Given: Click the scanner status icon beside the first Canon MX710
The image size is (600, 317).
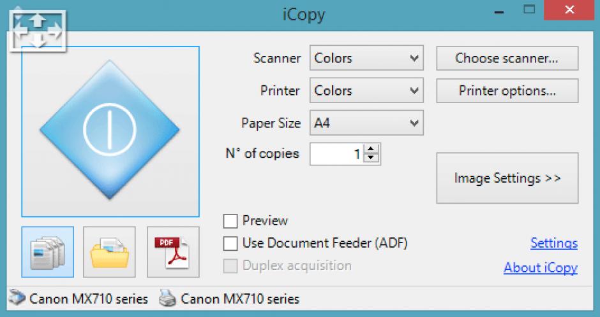Looking at the screenshot, I should pyautogui.click(x=17, y=299).
